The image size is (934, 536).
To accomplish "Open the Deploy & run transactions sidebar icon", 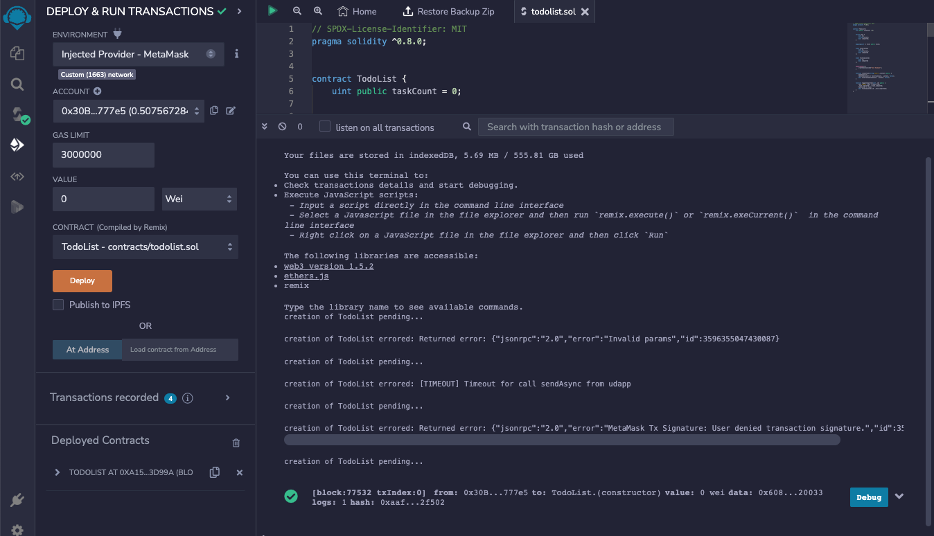I will 17,145.
